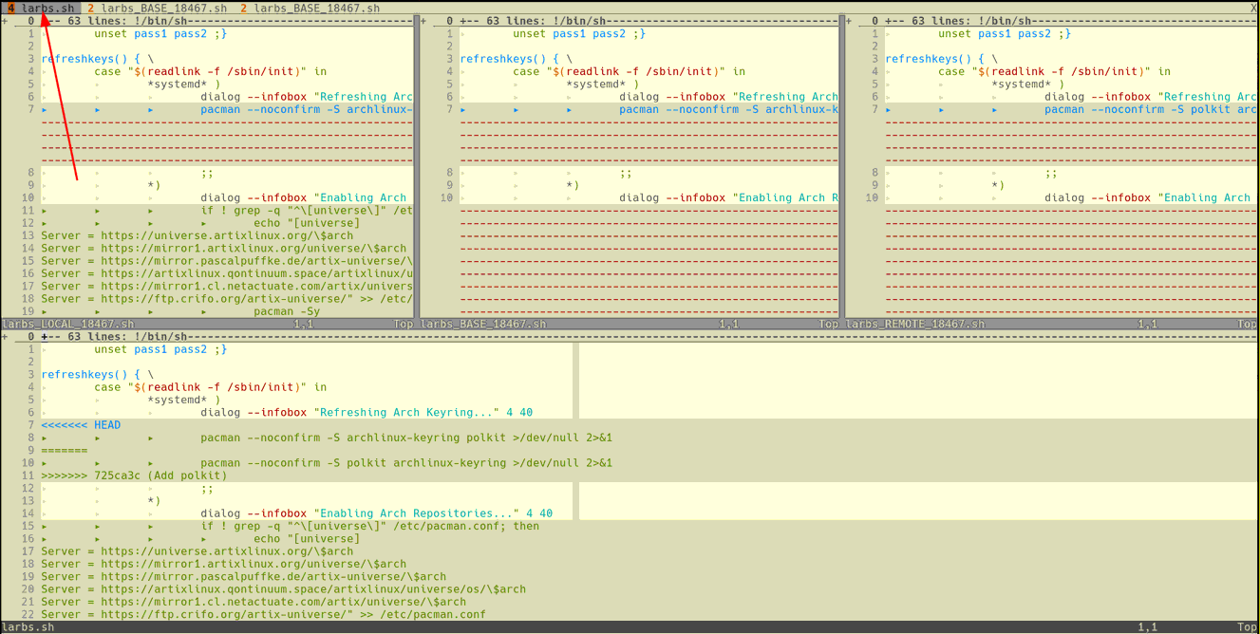
Task: Click the ftp.crifo.org Server line in merged pane
Action: click(263, 614)
